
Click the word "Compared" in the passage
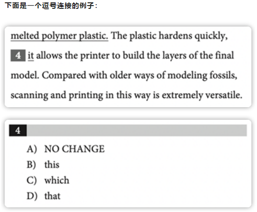[x=64, y=75]
